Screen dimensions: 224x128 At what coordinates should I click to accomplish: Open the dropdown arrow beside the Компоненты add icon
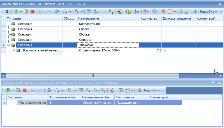point(21,11)
